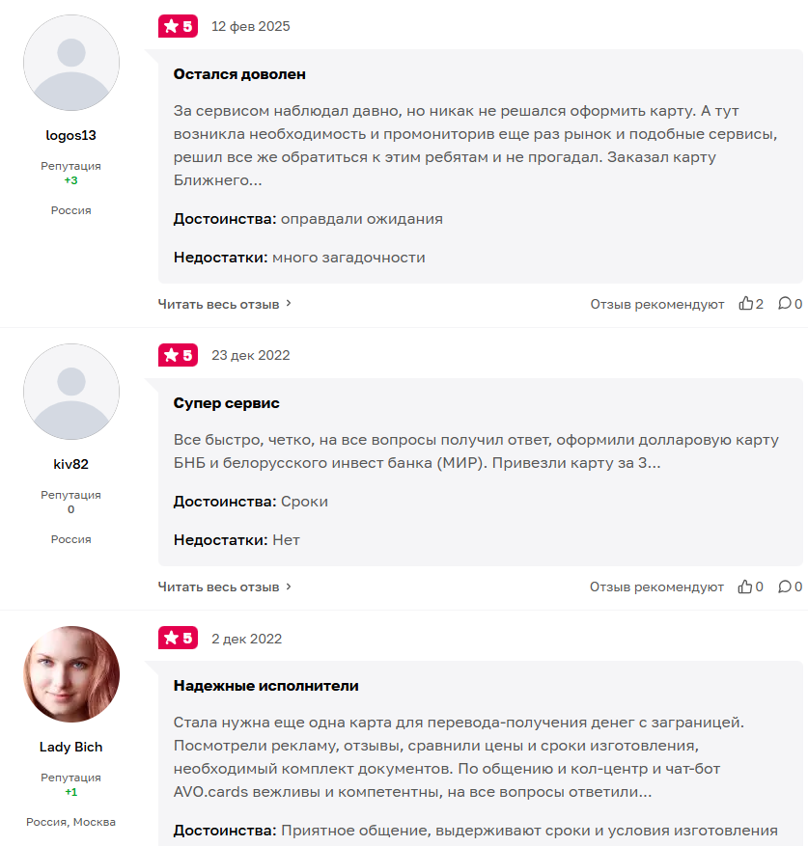Like the logos13 review with thumbs-up
Viewport: 808px width, 846px height.
point(745,304)
